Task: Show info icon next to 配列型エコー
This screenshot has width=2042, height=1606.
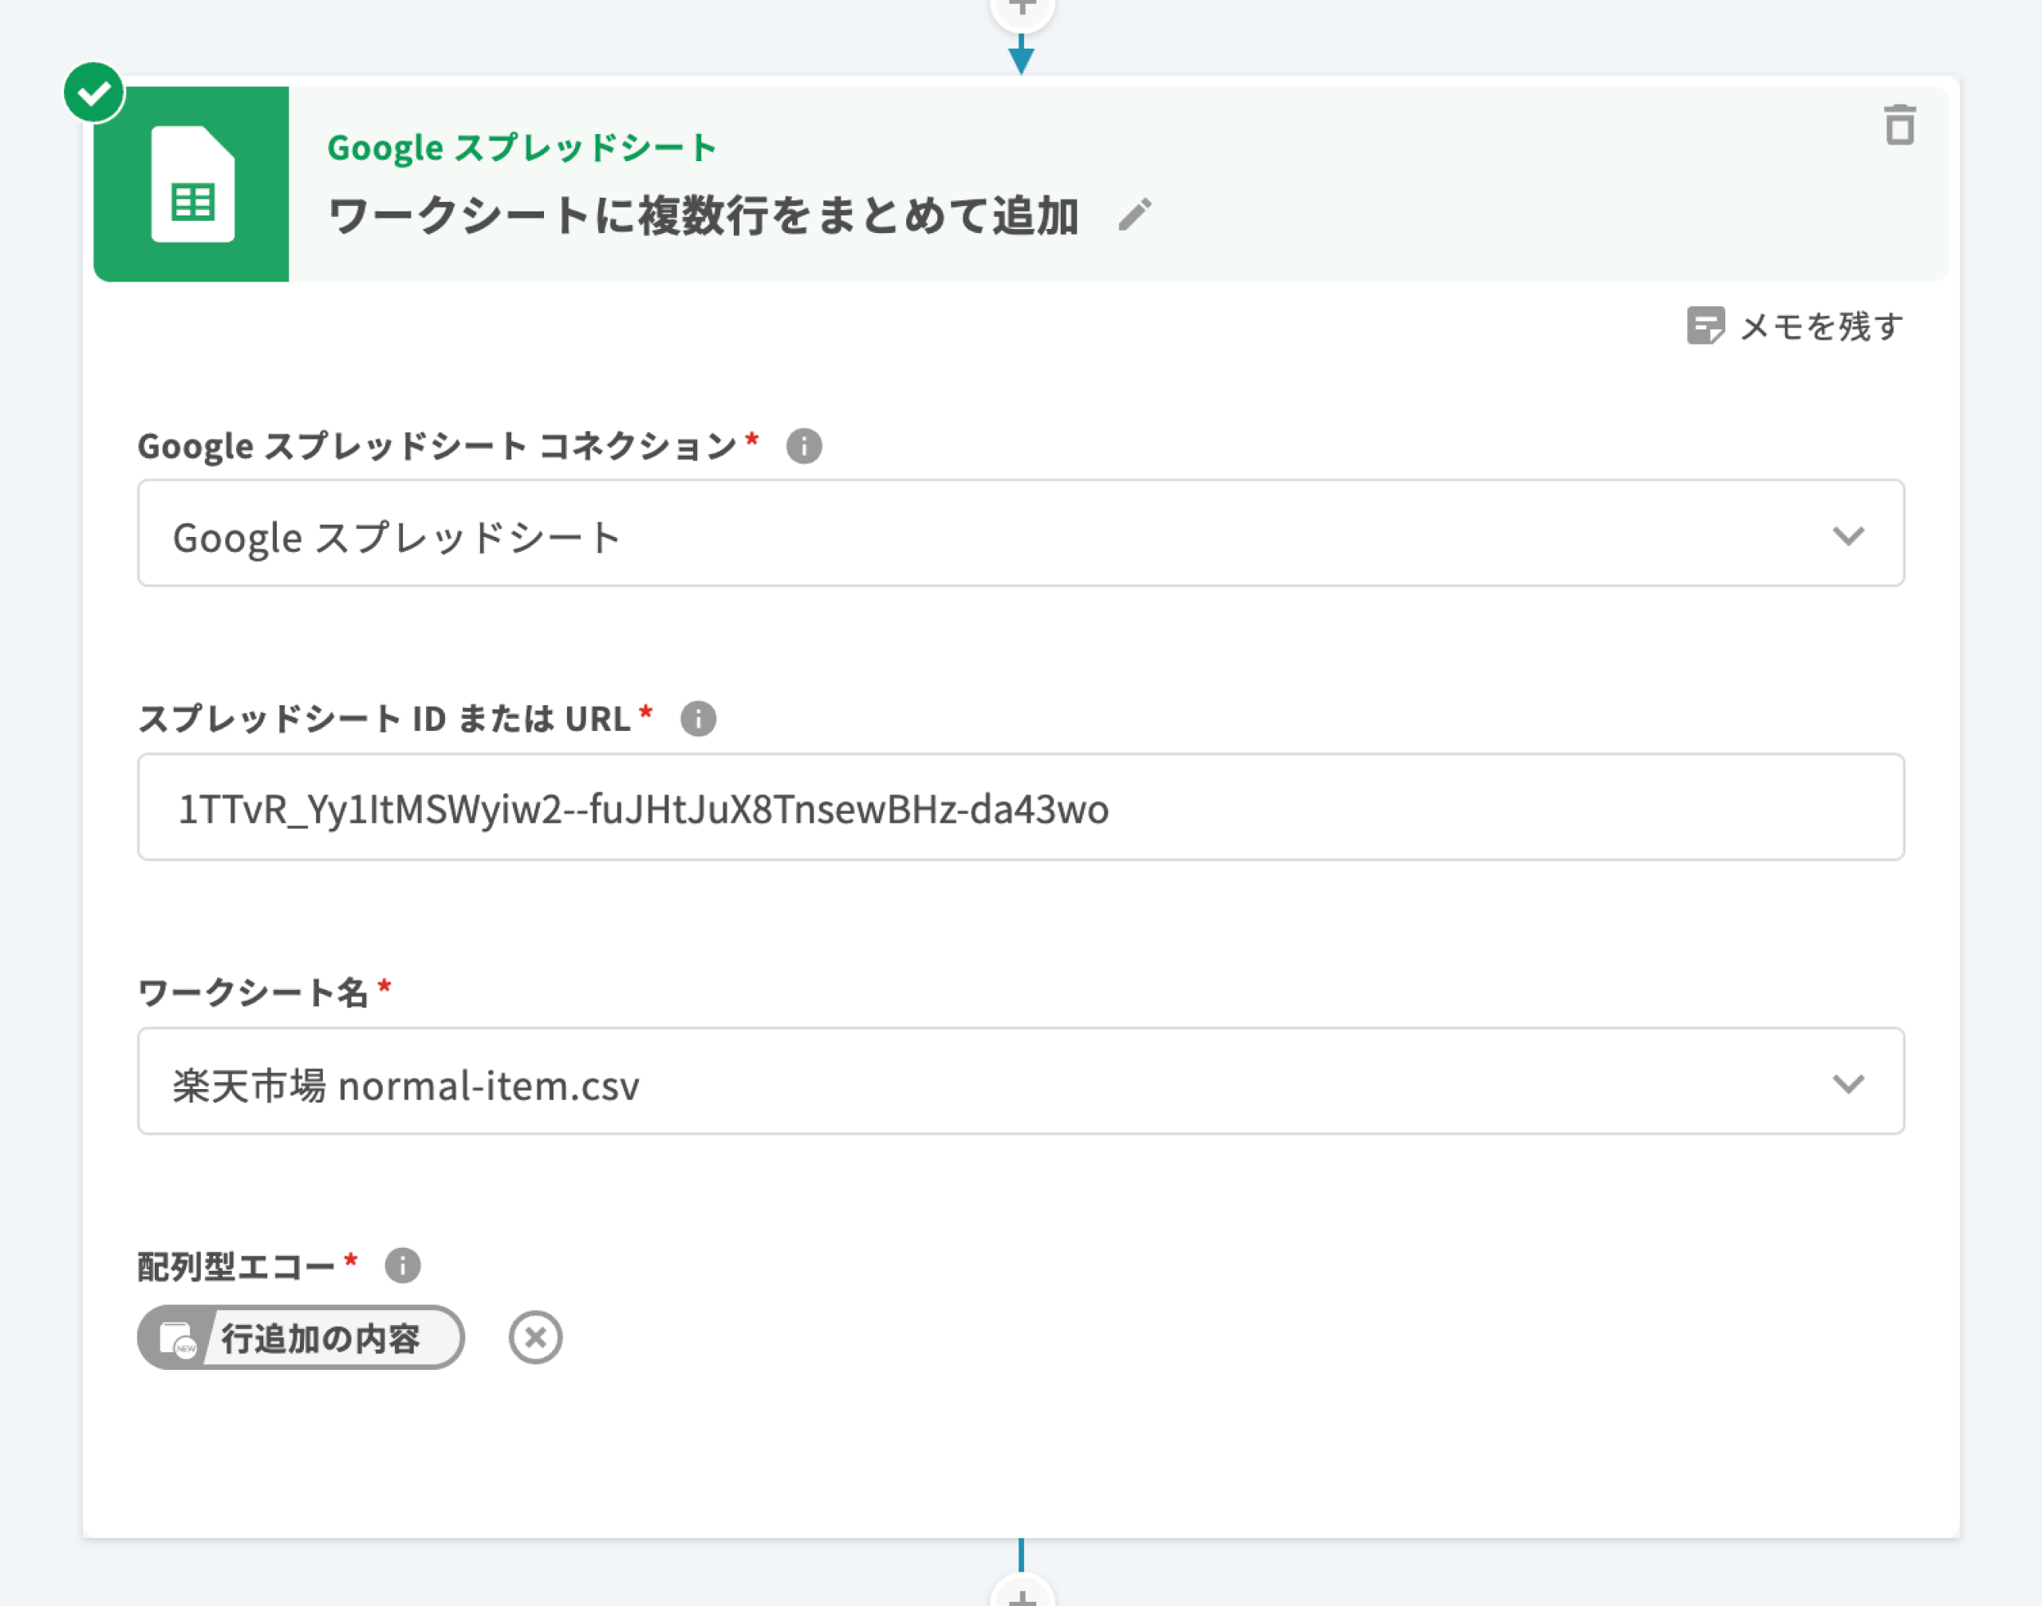Action: coord(402,1265)
